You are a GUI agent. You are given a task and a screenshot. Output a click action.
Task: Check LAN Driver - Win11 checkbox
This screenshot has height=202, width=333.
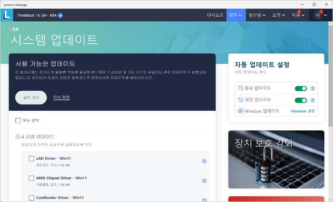(x=31, y=158)
